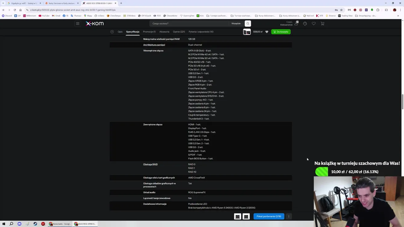The width and height of the screenshot is (404, 227).
Task: Reload the page in browser
Action: (x=15, y=10)
